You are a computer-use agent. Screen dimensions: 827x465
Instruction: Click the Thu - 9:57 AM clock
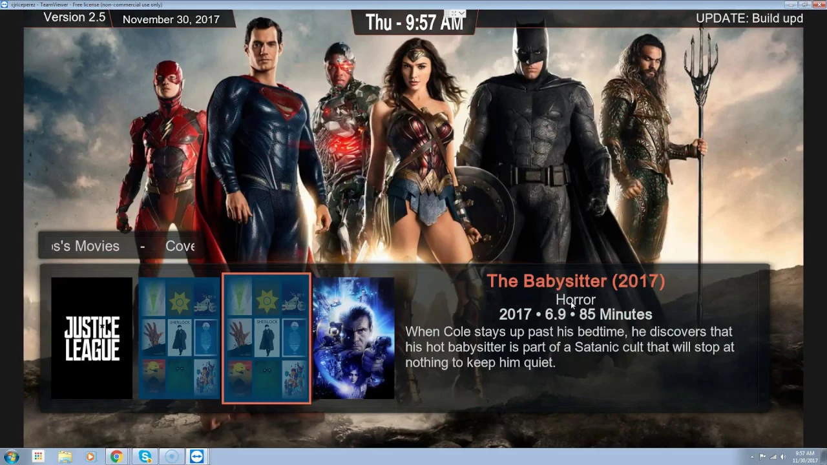click(x=414, y=23)
